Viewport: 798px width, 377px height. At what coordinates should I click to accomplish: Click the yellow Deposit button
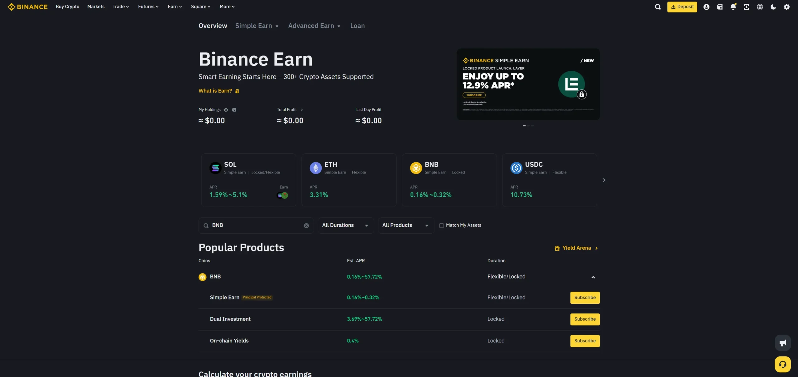tap(682, 7)
